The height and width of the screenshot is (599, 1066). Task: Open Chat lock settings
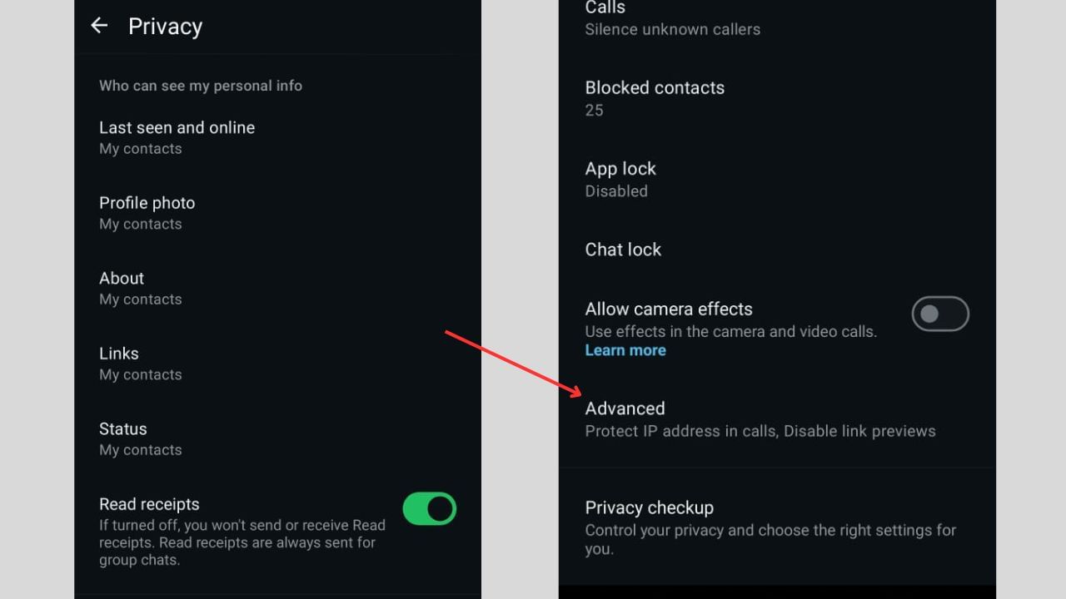(623, 250)
